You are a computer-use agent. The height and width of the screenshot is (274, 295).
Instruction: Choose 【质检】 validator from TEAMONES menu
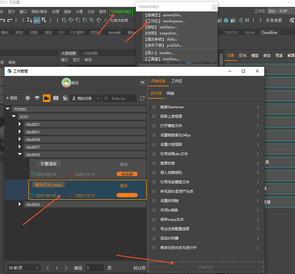pos(161,27)
